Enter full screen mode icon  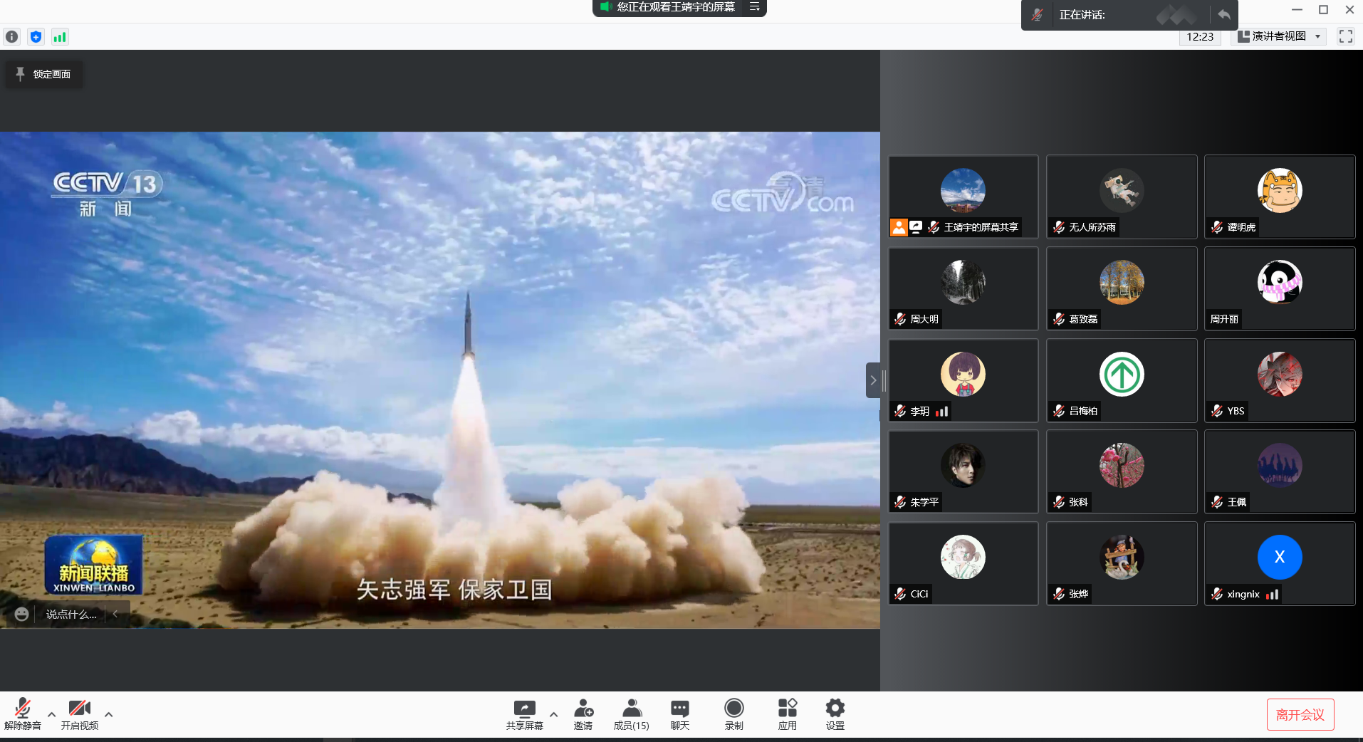click(x=1345, y=36)
